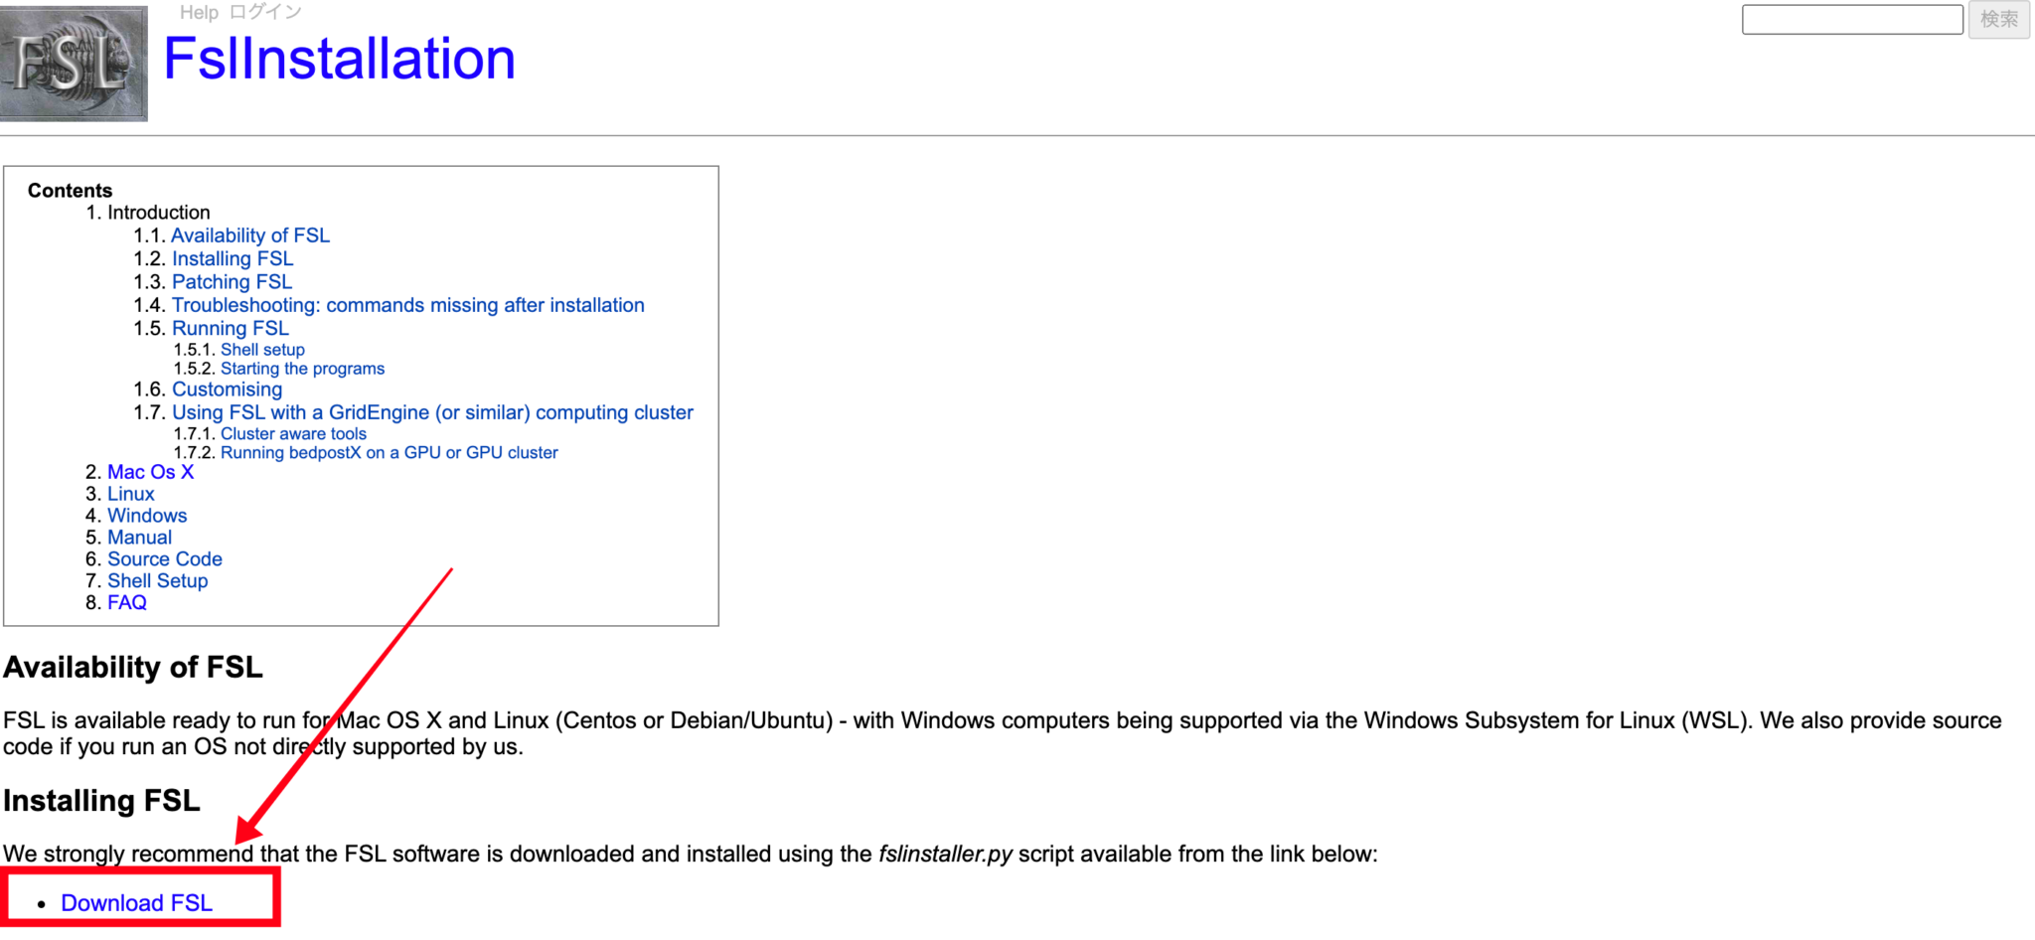2035x940 pixels.
Task: Go to Customising section link
Action: pos(227,390)
